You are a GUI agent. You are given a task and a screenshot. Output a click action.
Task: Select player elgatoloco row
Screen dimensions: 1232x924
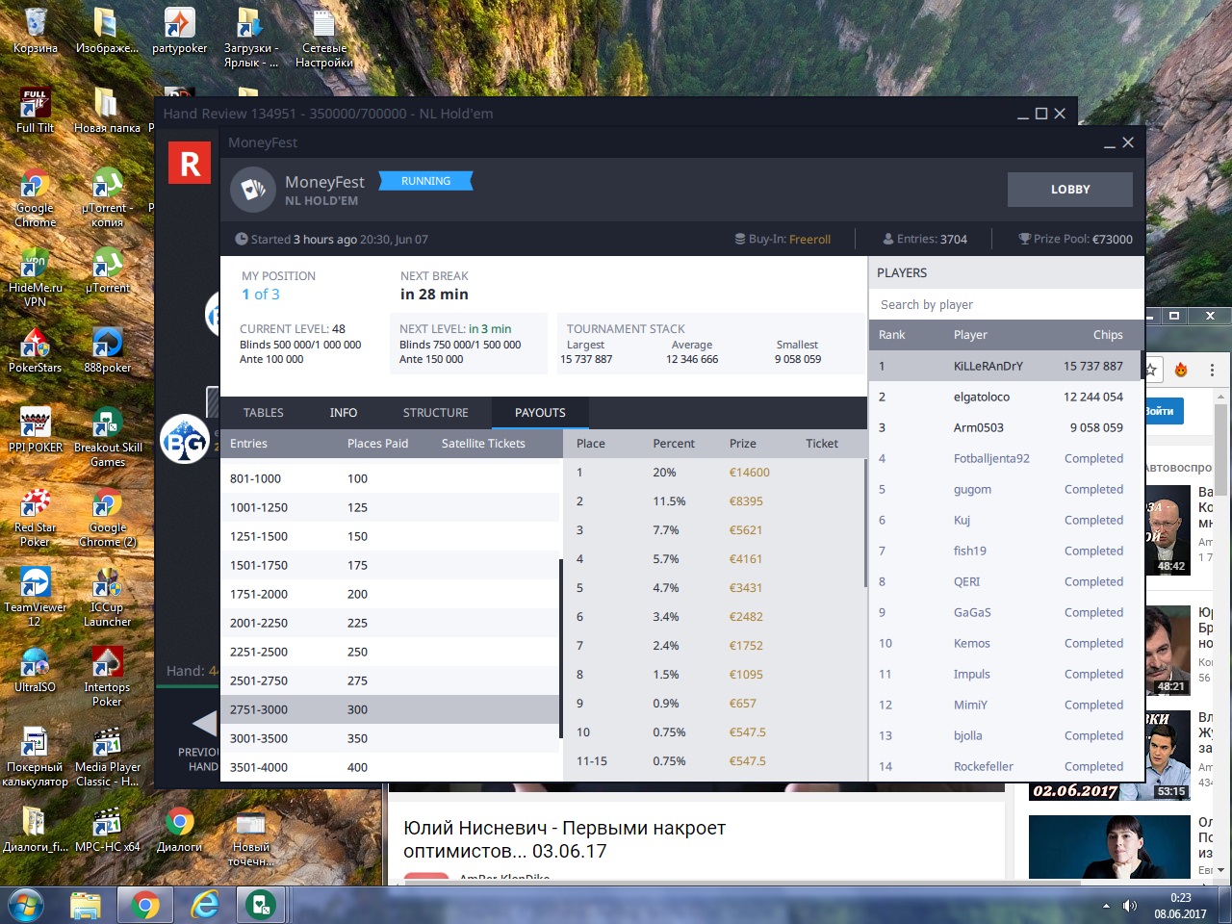pos(1005,397)
